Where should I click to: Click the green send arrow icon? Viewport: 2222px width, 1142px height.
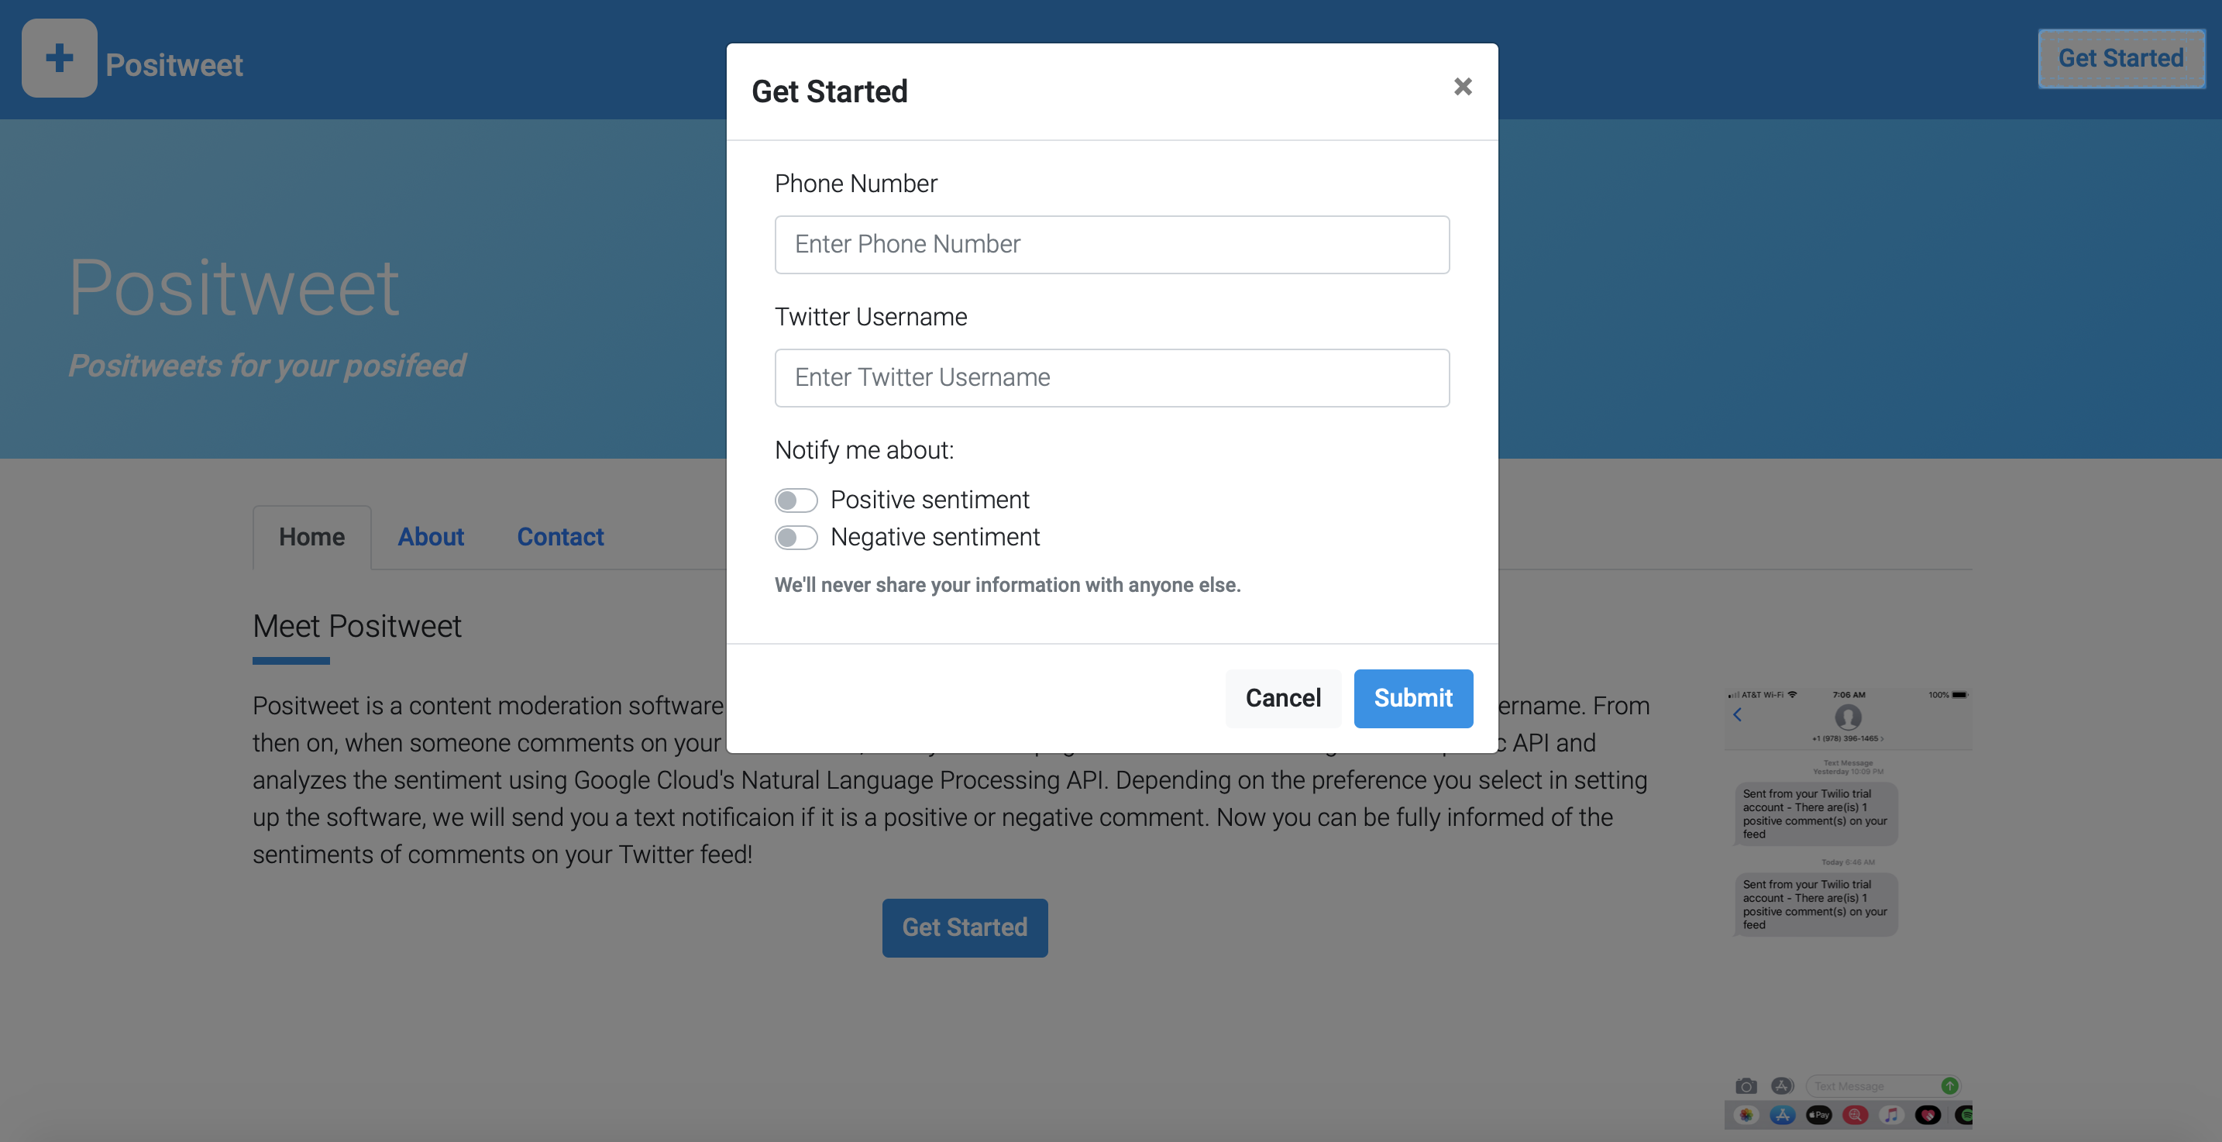(1949, 1086)
